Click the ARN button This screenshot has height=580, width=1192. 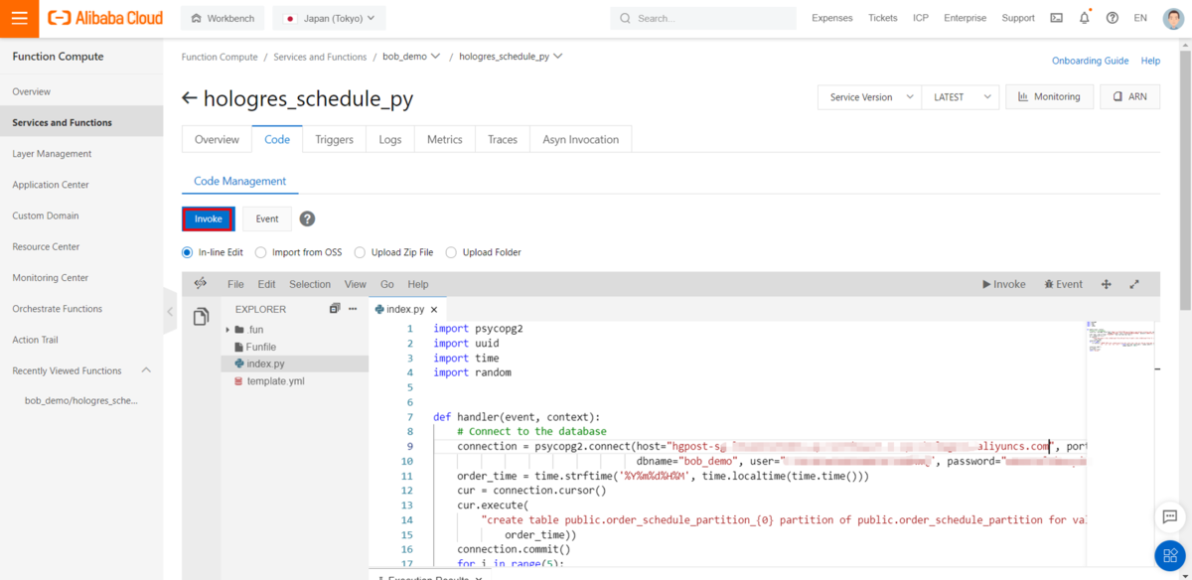point(1130,97)
